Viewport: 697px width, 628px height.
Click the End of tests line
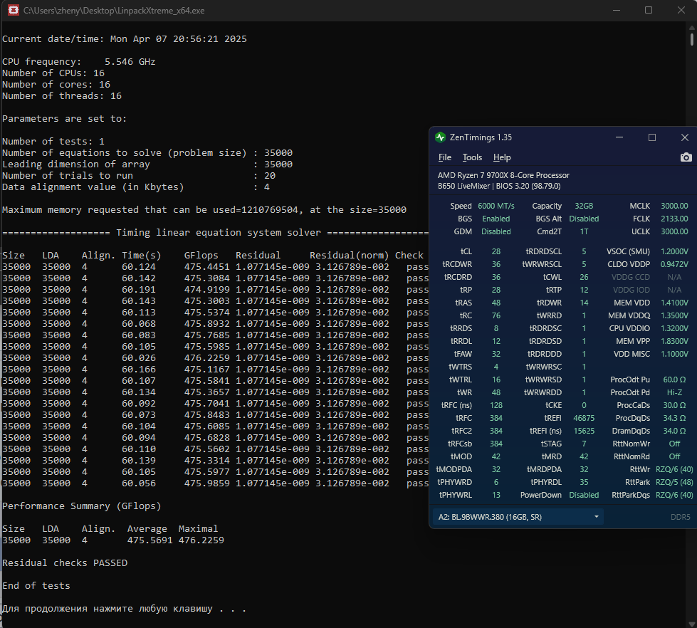36,586
